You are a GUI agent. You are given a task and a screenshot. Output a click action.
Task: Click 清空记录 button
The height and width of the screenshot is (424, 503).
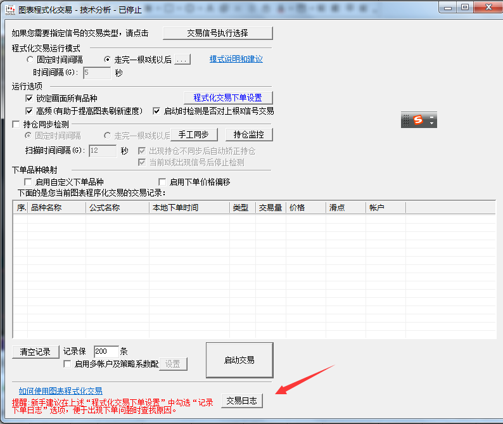(35, 352)
